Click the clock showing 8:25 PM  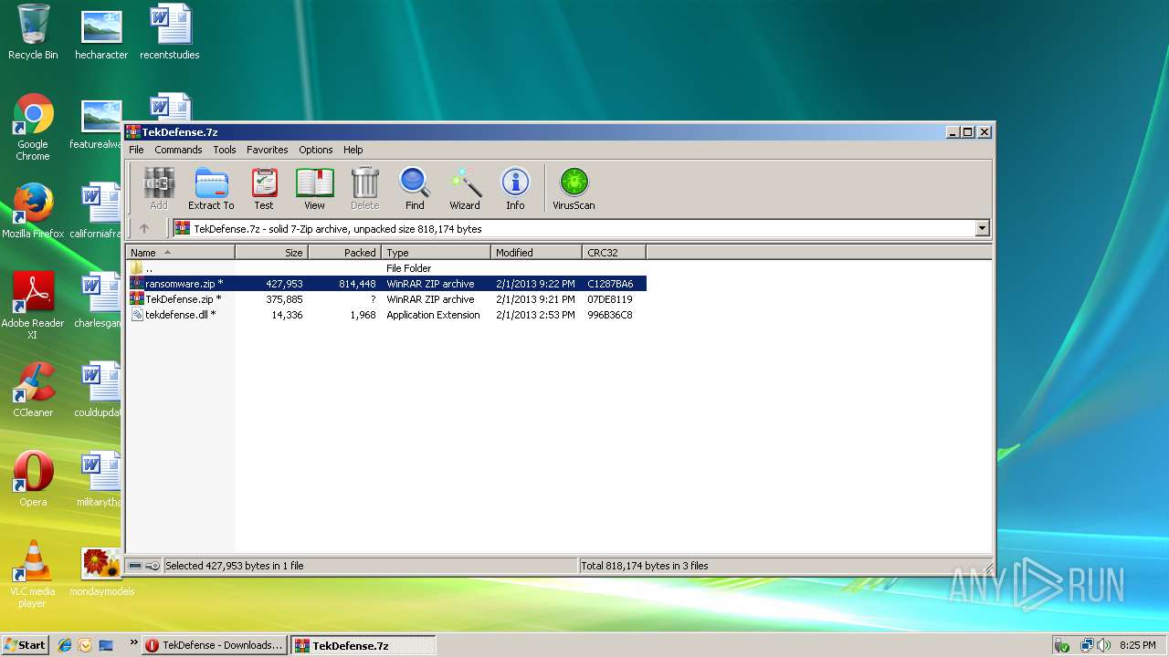(x=1138, y=645)
